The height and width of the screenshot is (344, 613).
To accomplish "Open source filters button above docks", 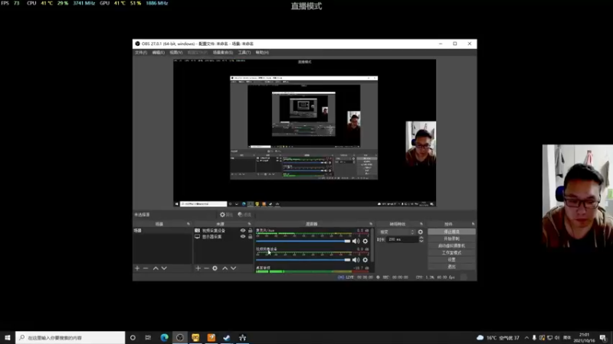I will [244, 215].
